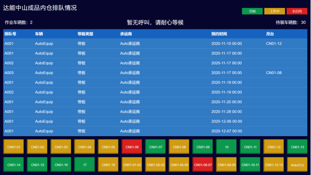The image size is (311, 175).
Task: Click the green 空闲 legend button
Action: pyautogui.click(x=252, y=11)
